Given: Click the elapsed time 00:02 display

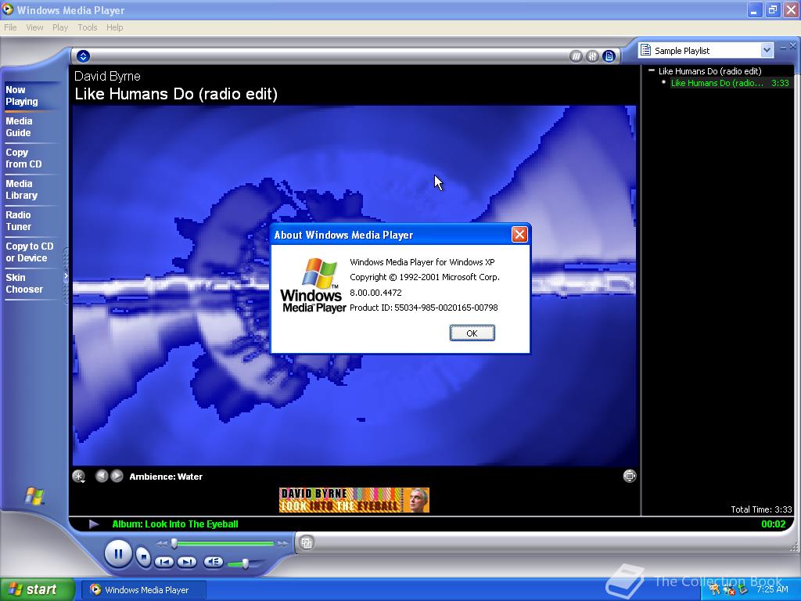Looking at the screenshot, I should pos(774,524).
